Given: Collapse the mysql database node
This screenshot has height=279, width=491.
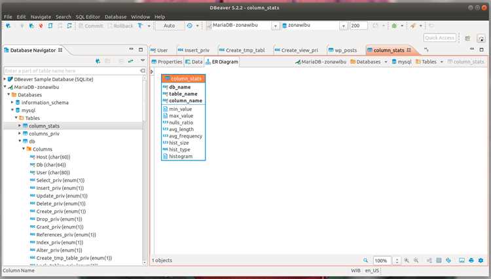Looking at the screenshot, I should point(12,109).
